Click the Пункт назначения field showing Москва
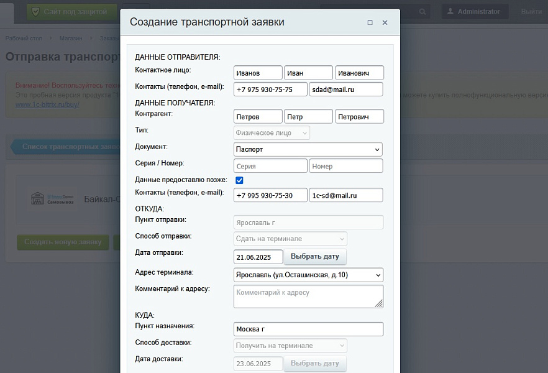 (308, 329)
